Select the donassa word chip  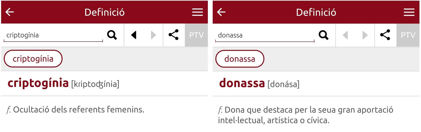coord(240,59)
